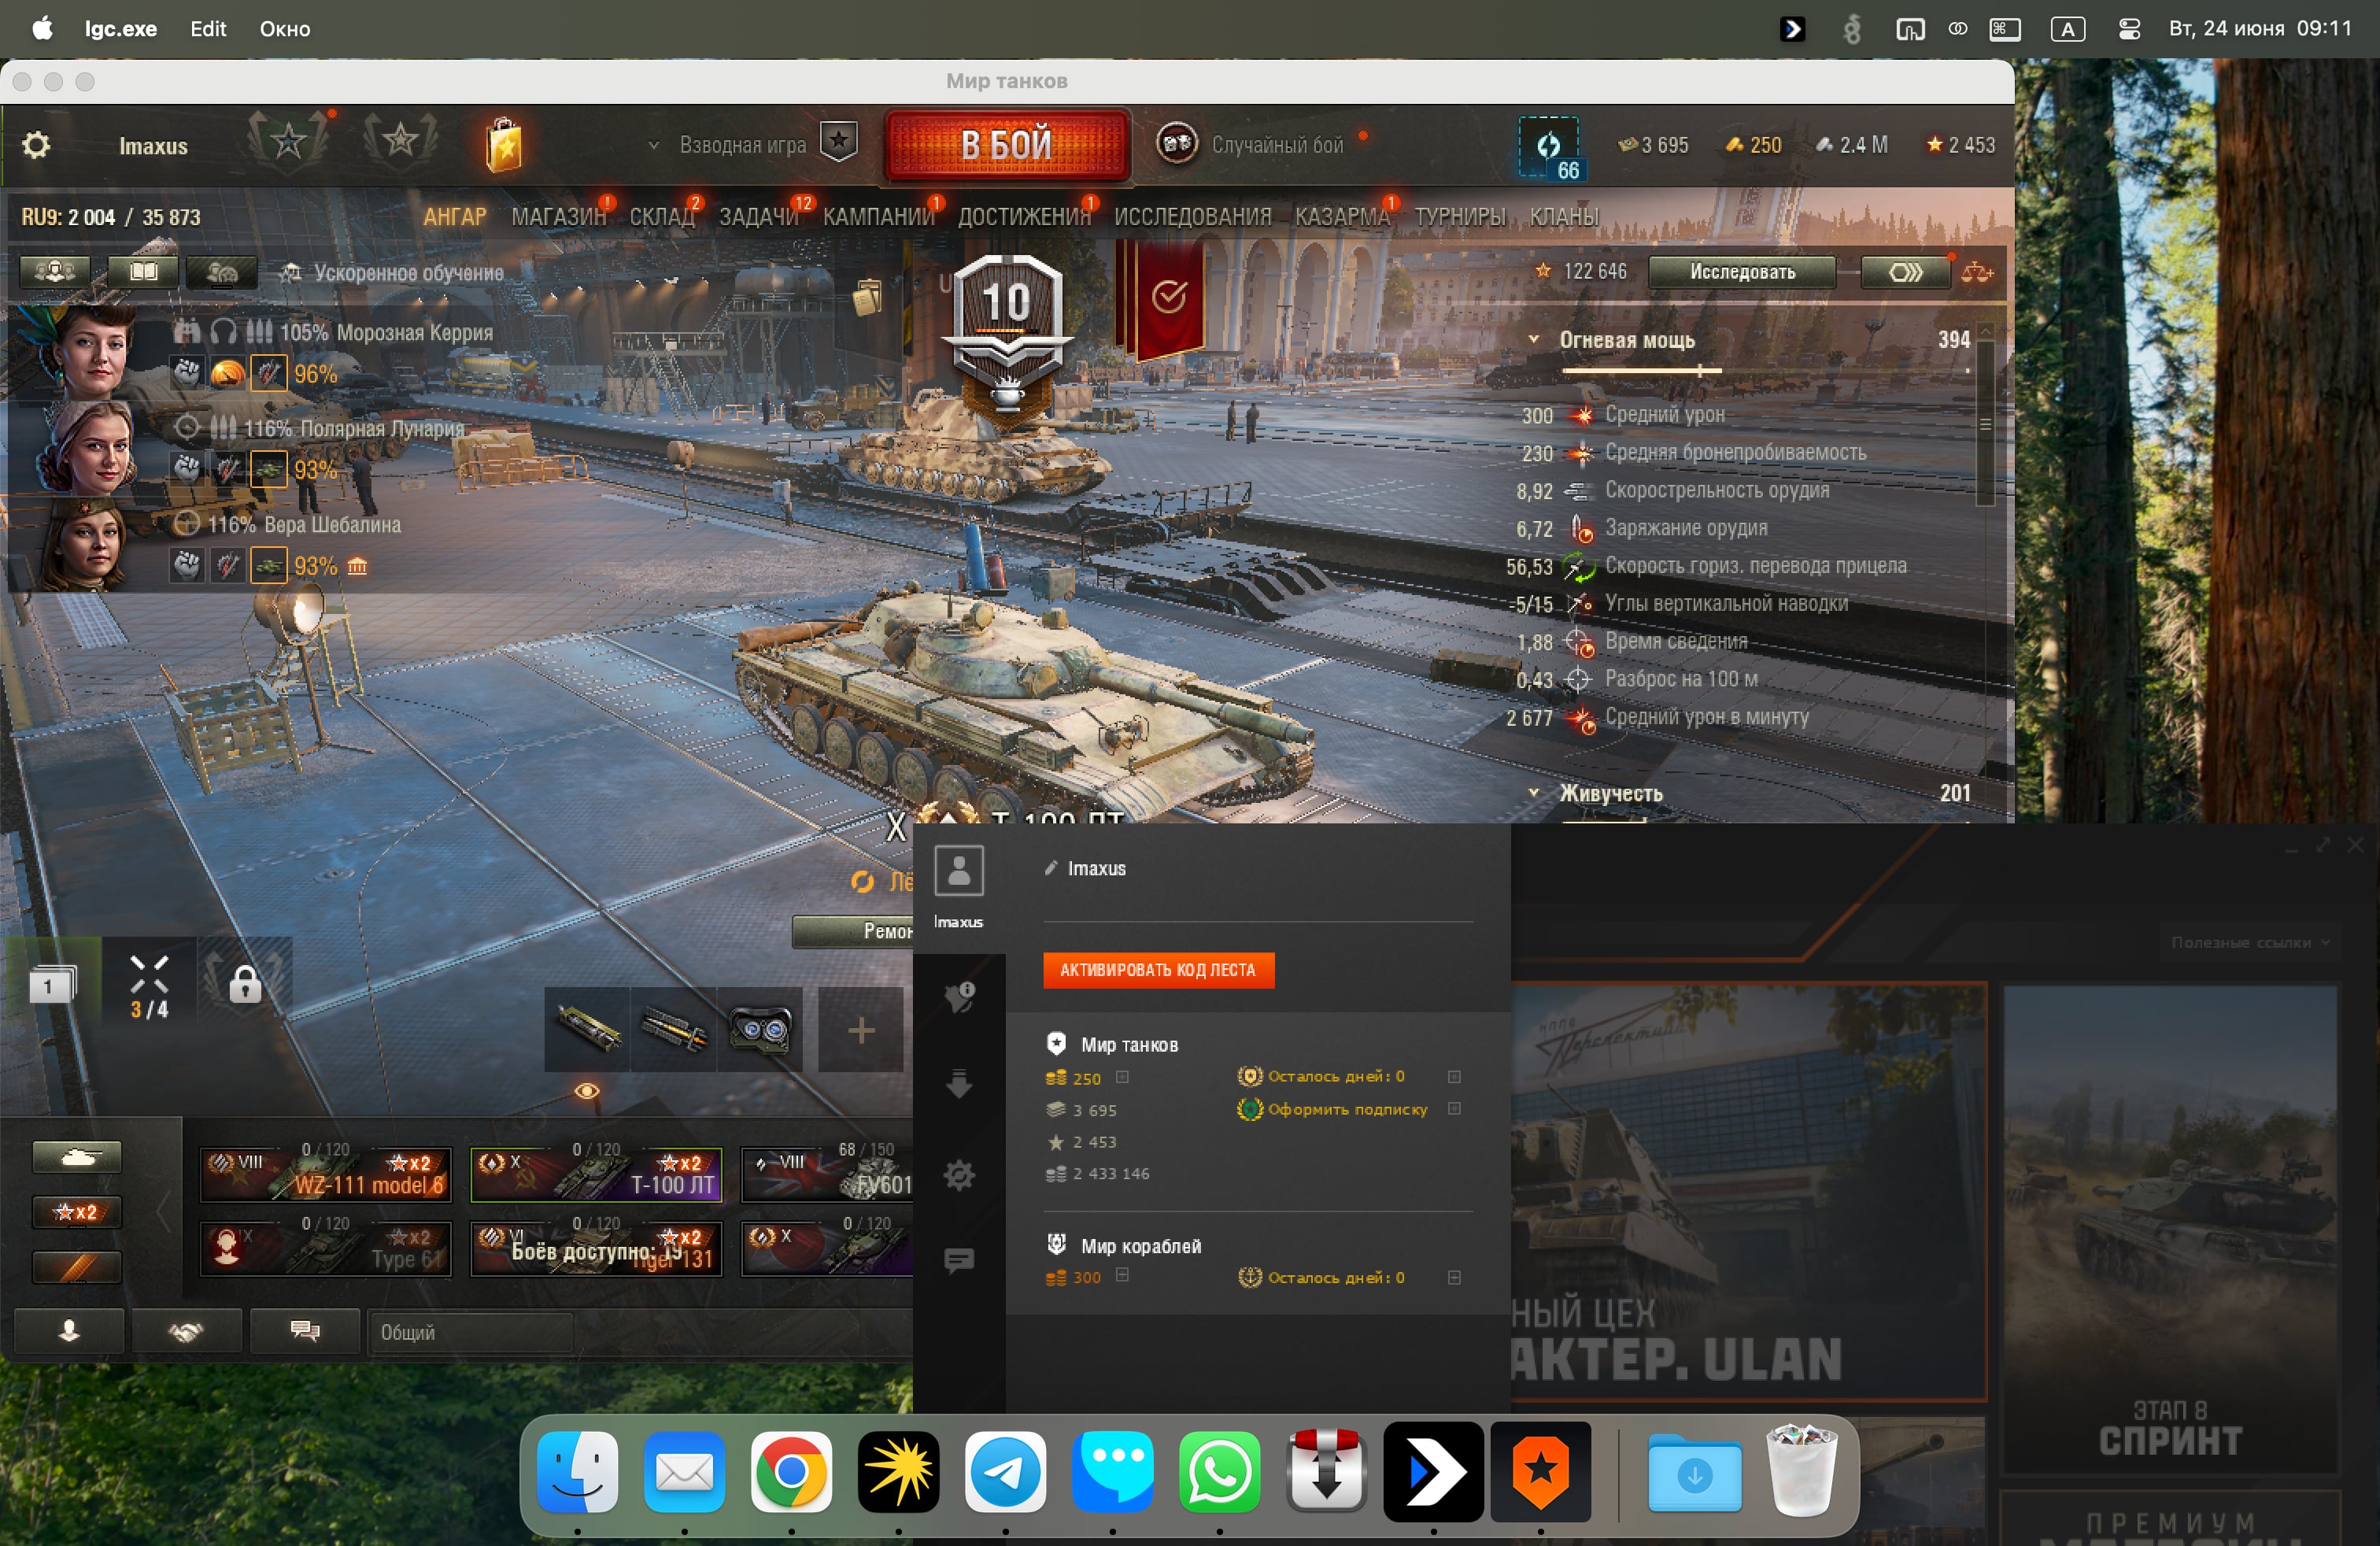Expand the Взводная игра platoon dropdown
The image size is (2380, 1546).
[653, 145]
